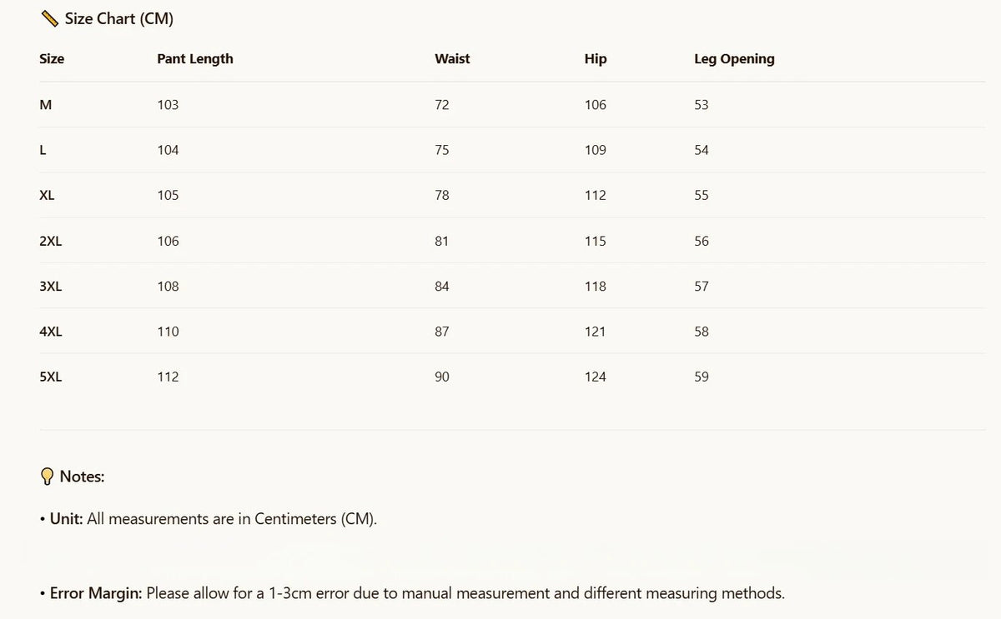Click the Waist column header
1001x619 pixels.
coord(452,59)
